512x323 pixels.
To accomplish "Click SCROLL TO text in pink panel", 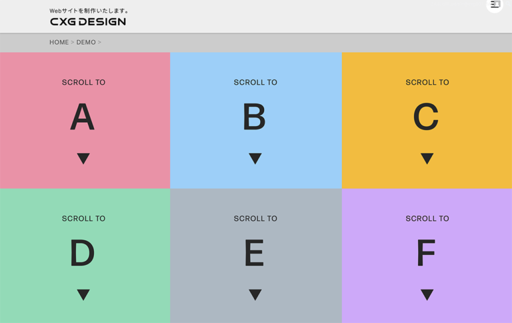I will (83, 83).
